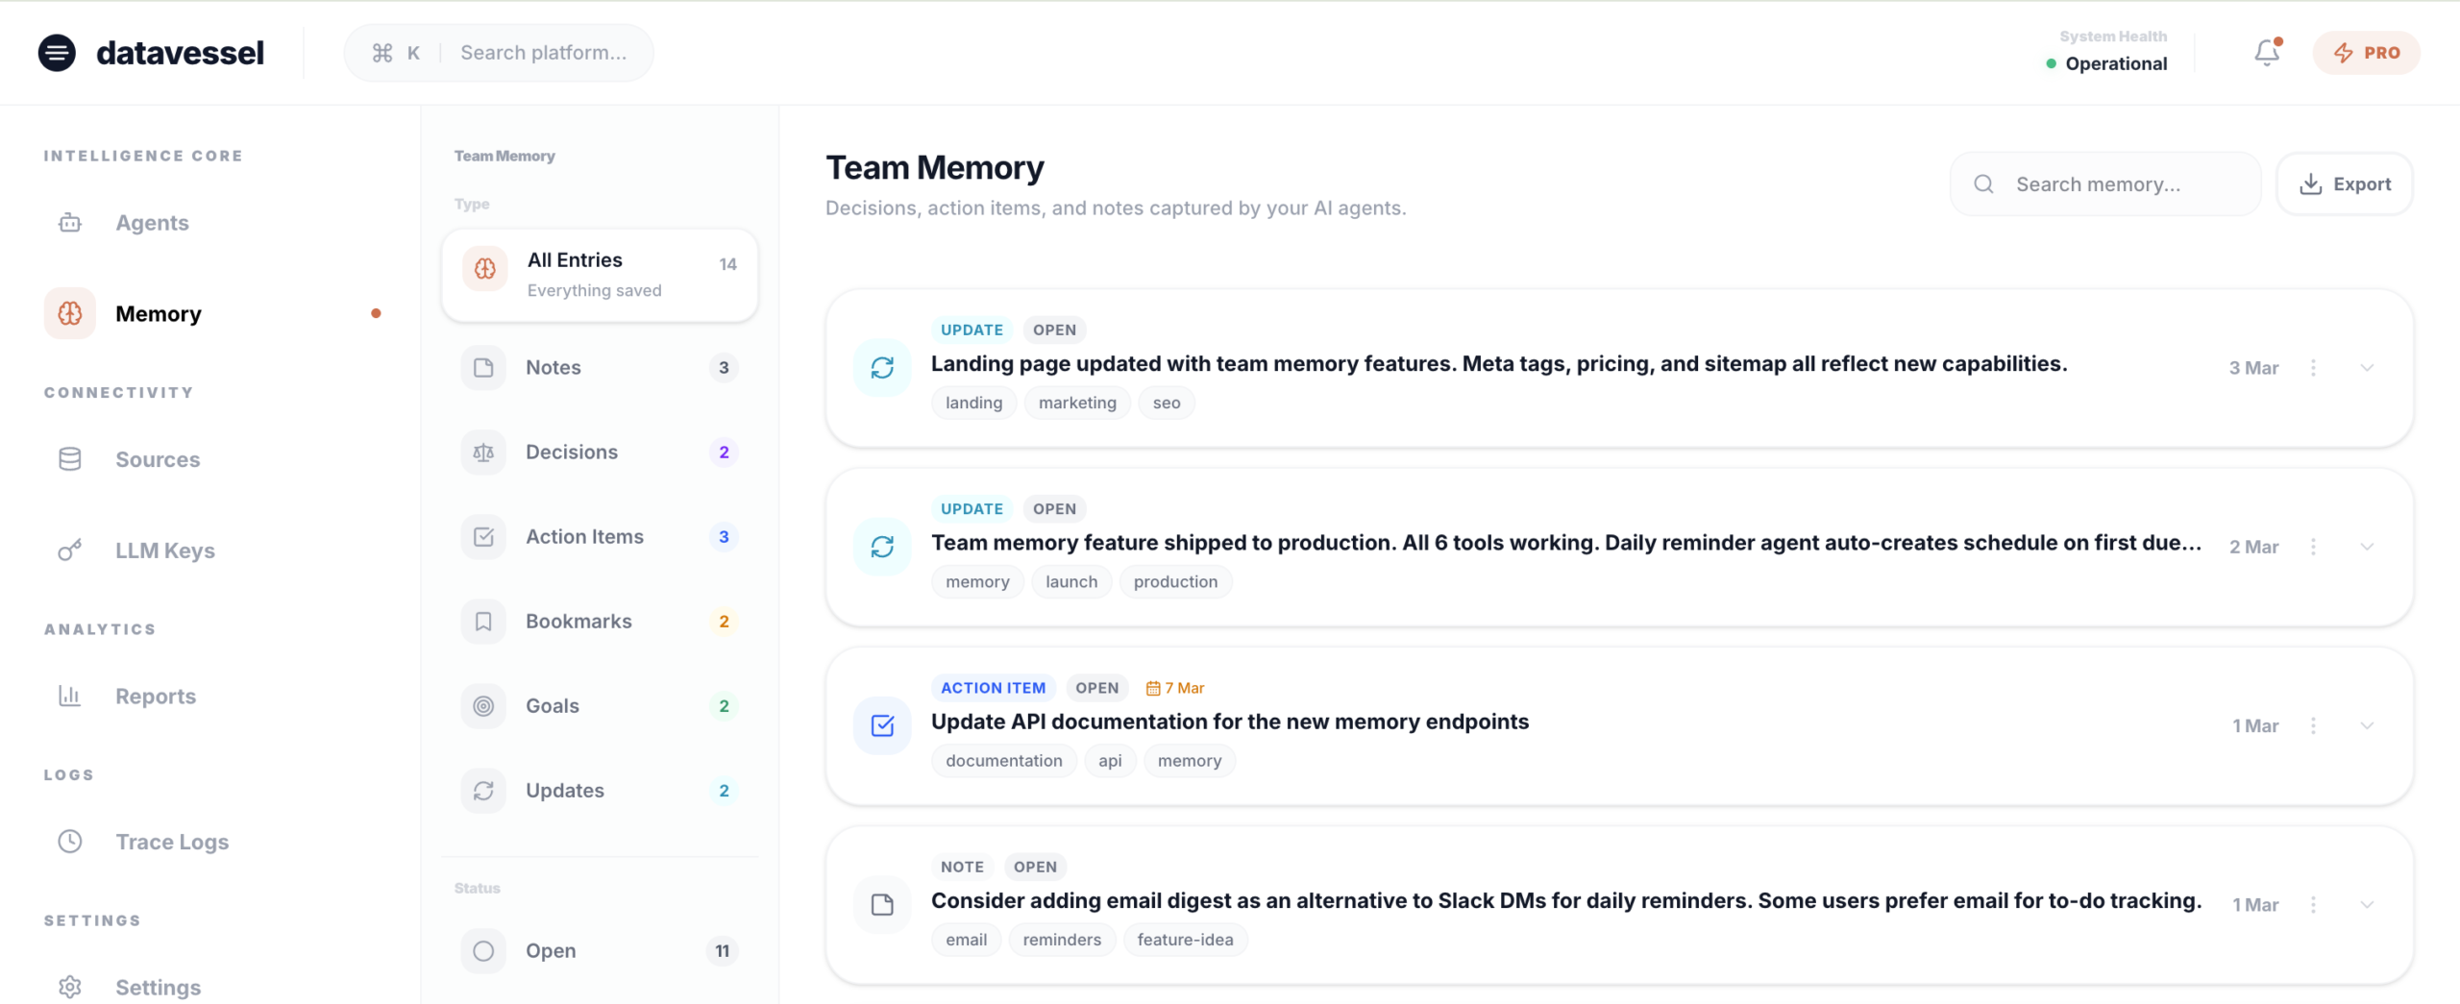The height and width of the screenshot is (1004, 2460).
Task: Select Memory in the Intelligence Core sidebar
Action: tap(158, 313)
